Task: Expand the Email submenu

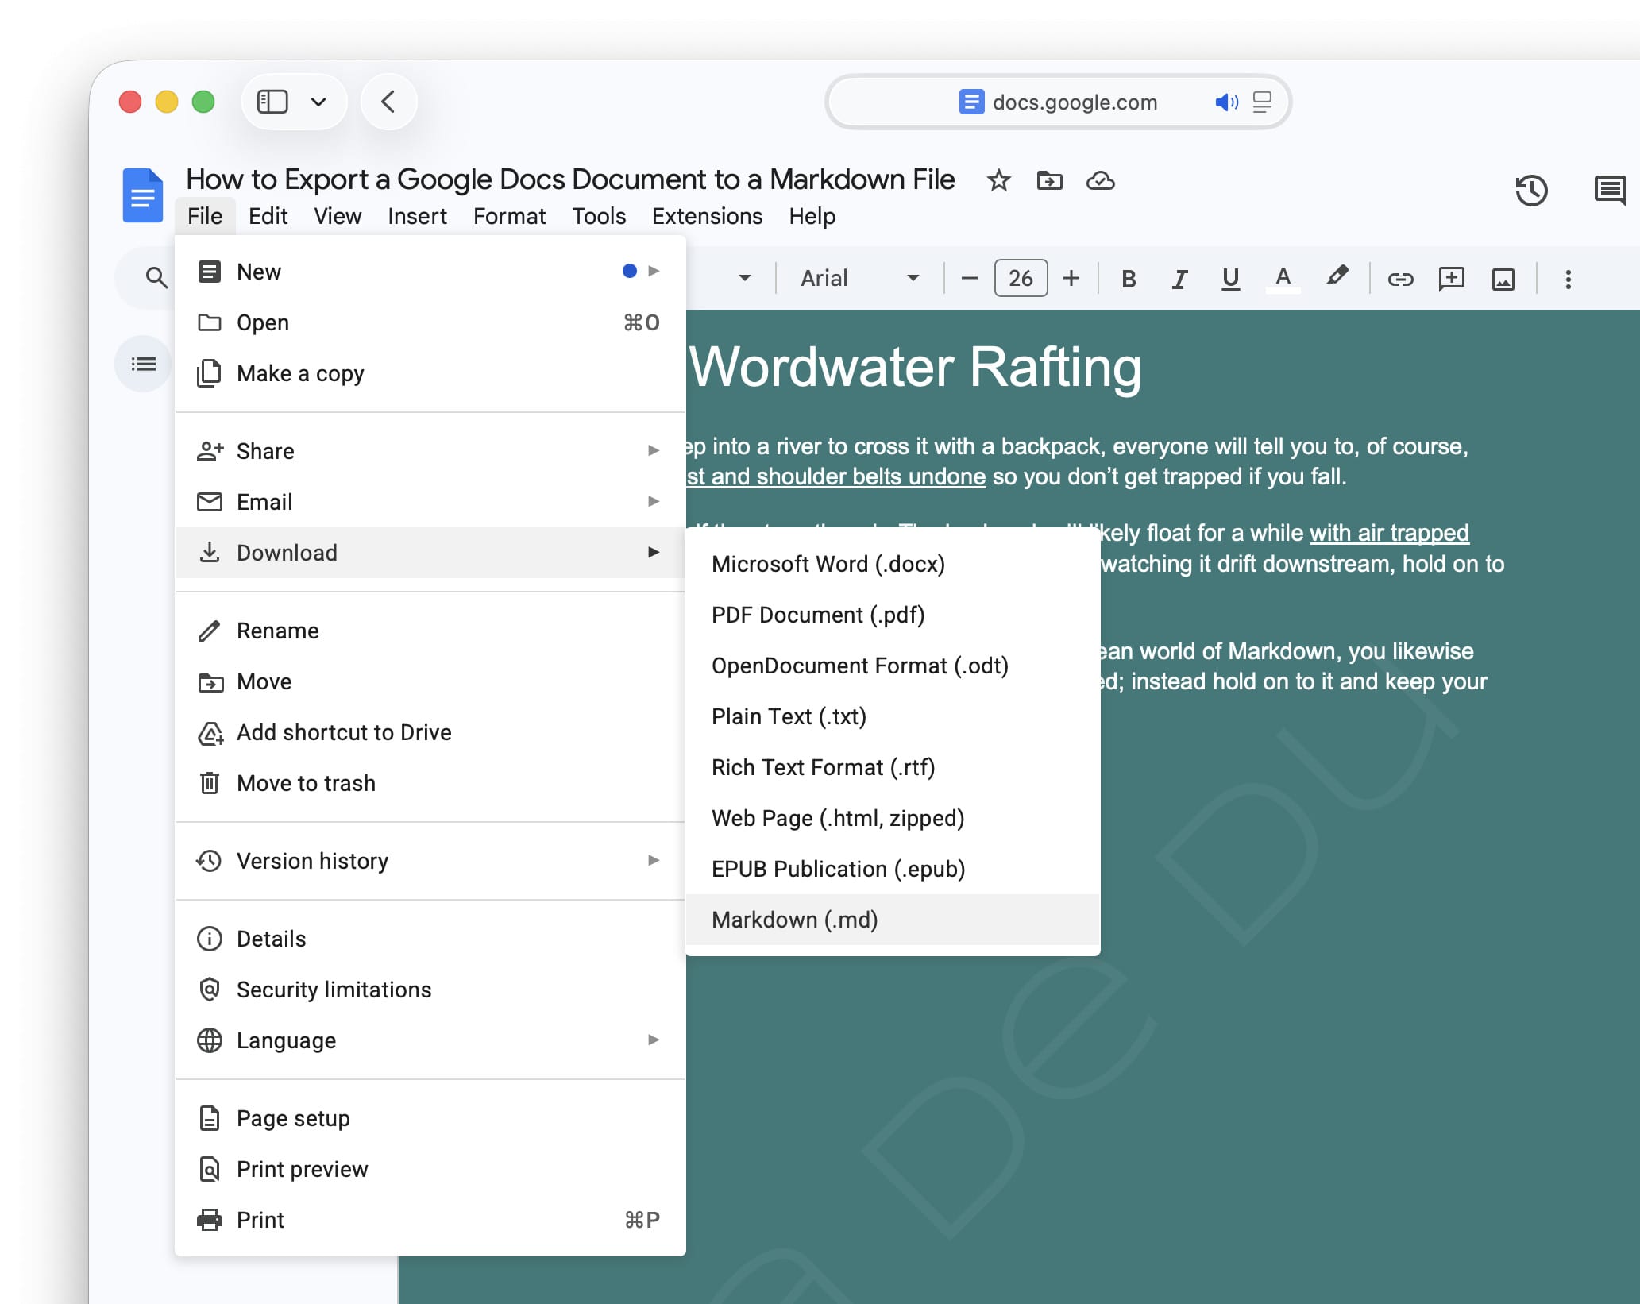Action: pos(430,502)
